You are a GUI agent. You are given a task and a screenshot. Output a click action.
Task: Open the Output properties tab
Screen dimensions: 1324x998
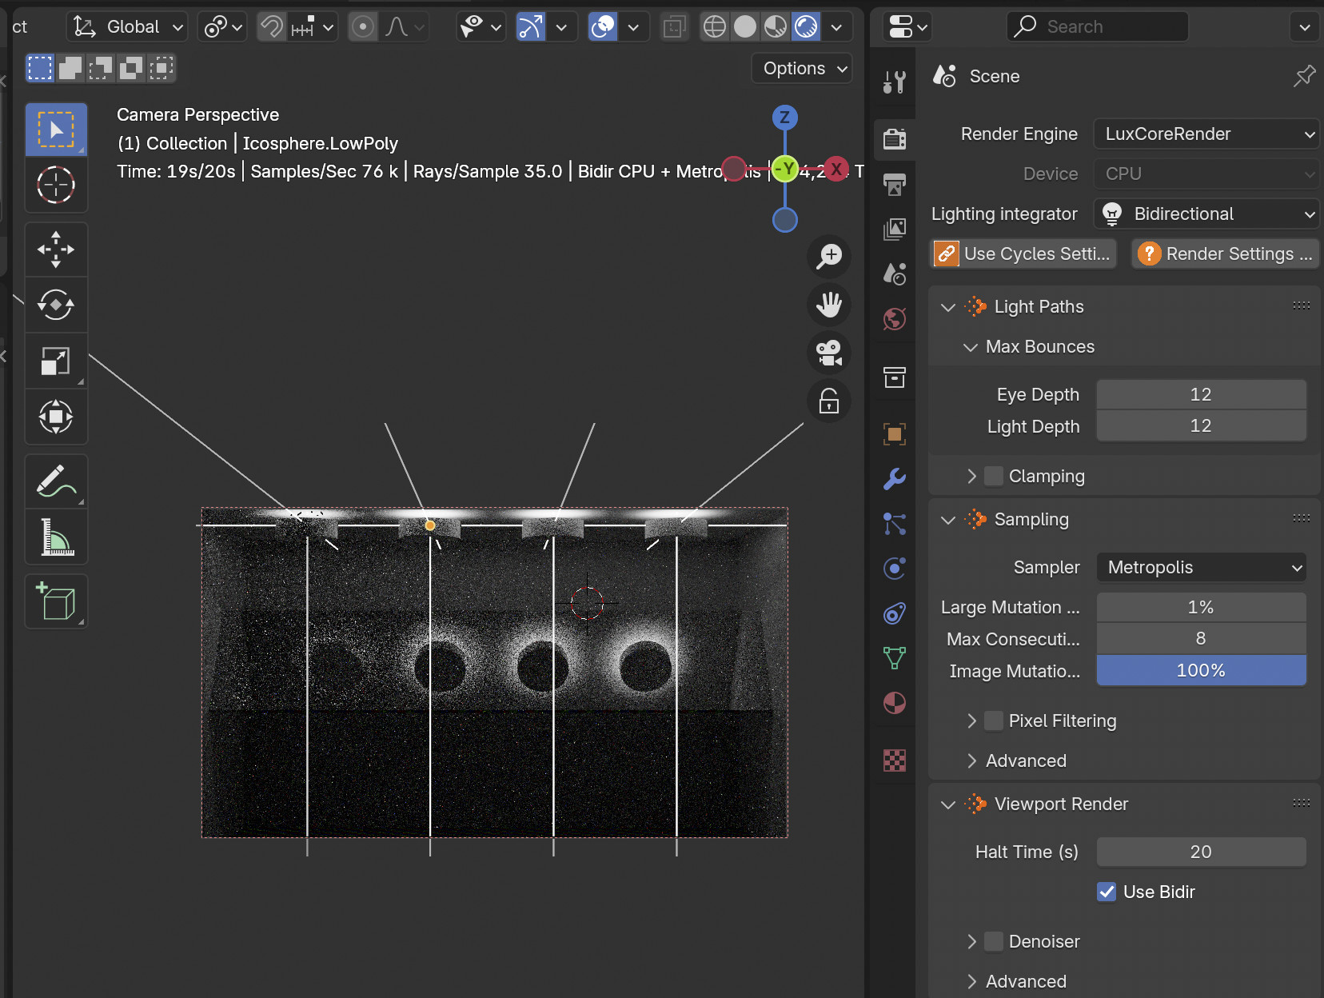tap(895, 185)
